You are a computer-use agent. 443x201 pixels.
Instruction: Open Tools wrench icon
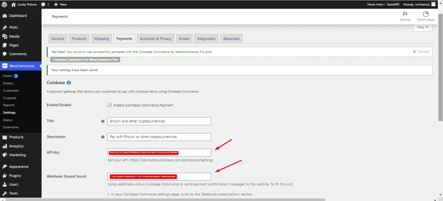(4, 193)
